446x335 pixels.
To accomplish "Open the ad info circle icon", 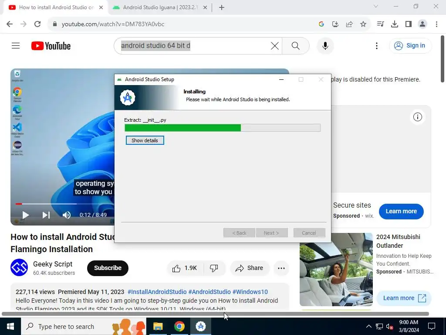I will coord(417,117).
